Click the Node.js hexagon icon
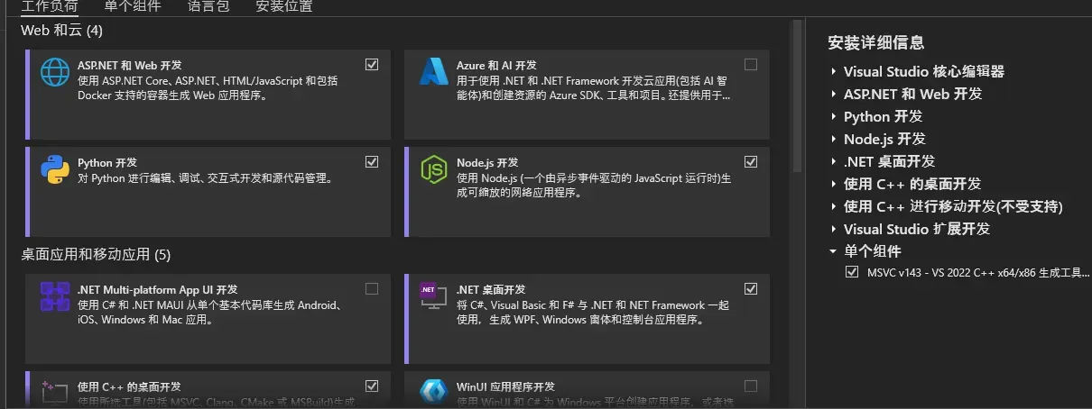1092x409 pixels. (434, 169)
